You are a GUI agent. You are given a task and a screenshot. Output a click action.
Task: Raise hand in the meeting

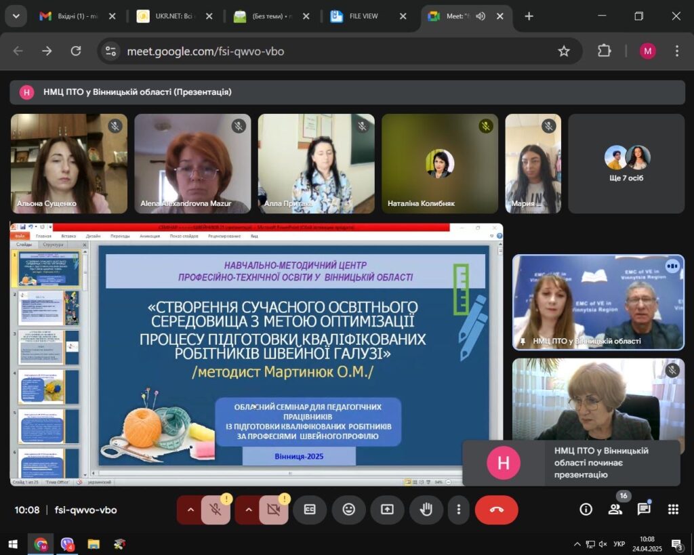point(426,510)
